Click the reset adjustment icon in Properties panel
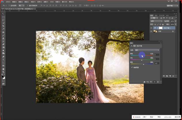Screen dimensions: 182x120 [151, 82]
